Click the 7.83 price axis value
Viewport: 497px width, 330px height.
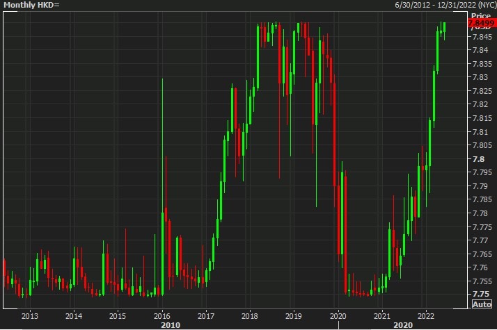pyautogui.click(x=480, y=77)
